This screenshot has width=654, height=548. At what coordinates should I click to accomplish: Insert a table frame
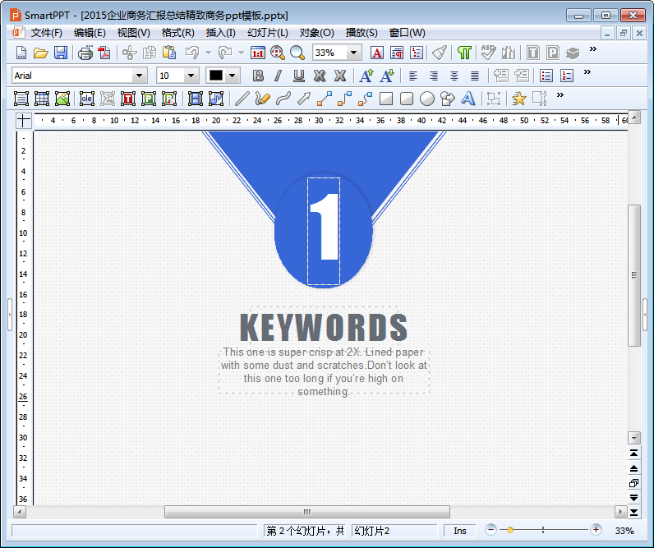click(42, 99)
